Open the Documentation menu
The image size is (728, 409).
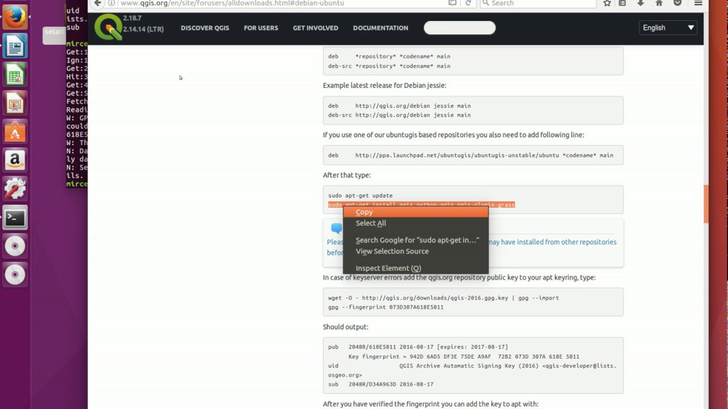[380, 28]
